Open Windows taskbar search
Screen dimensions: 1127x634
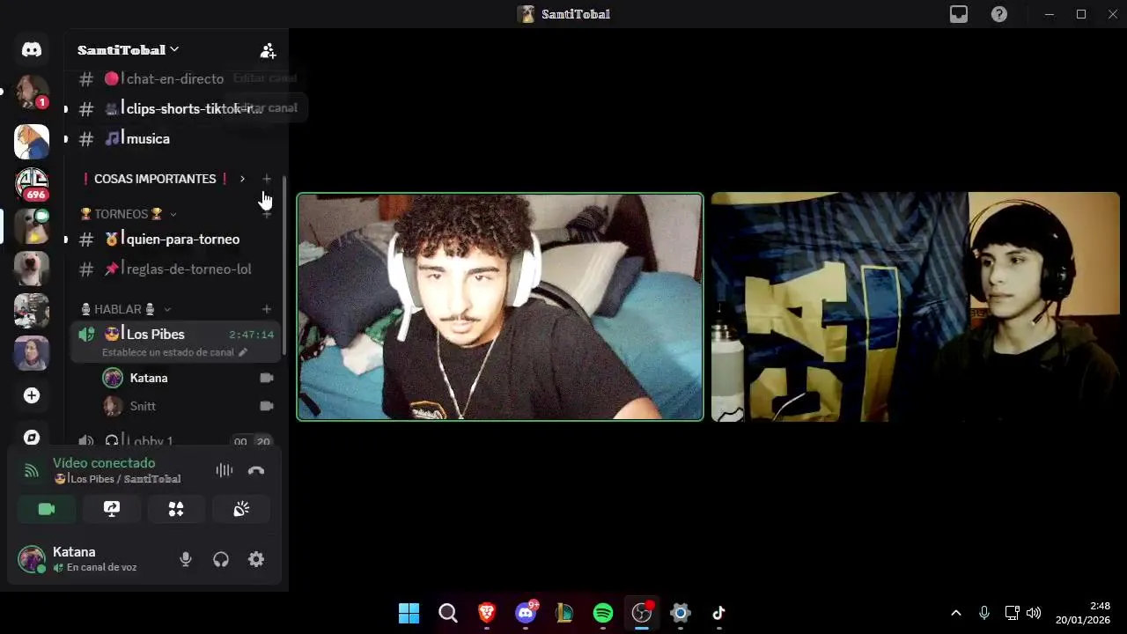pos(448,613)
